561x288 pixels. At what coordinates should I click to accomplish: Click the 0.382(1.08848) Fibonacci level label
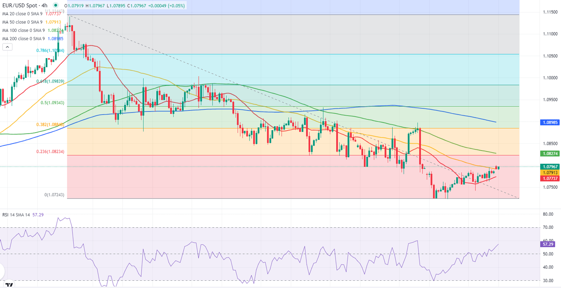[x=50, y=125]
